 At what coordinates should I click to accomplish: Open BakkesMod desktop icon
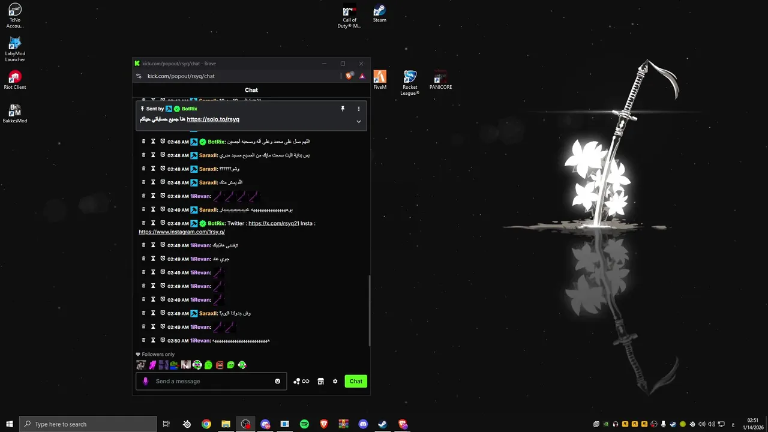(x=15, y=113)
